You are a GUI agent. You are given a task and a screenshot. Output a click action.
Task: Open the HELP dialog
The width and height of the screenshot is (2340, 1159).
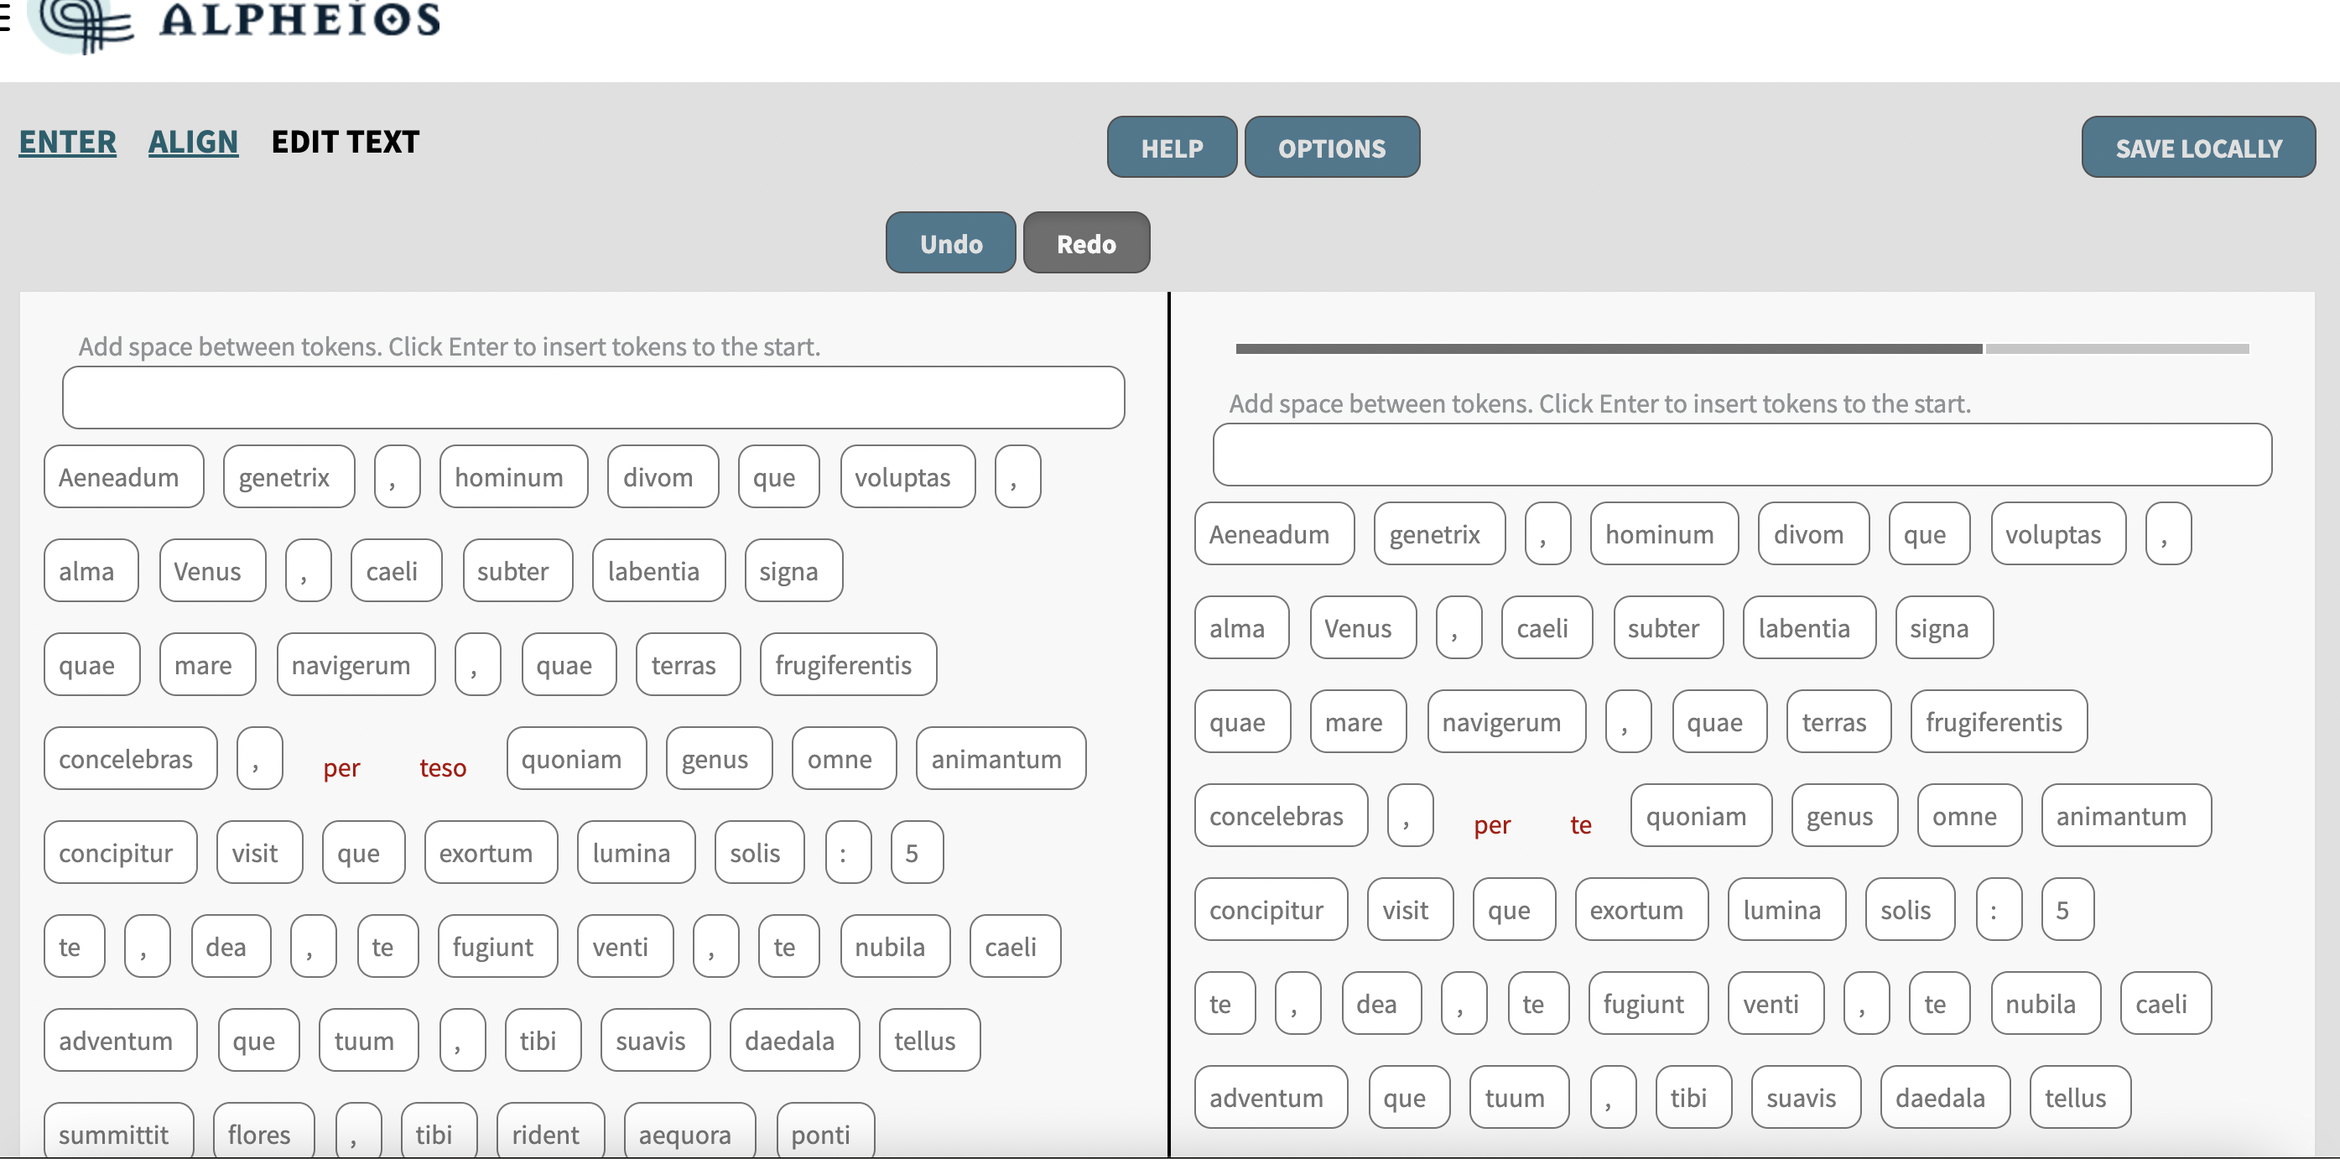pos(1171,147)
